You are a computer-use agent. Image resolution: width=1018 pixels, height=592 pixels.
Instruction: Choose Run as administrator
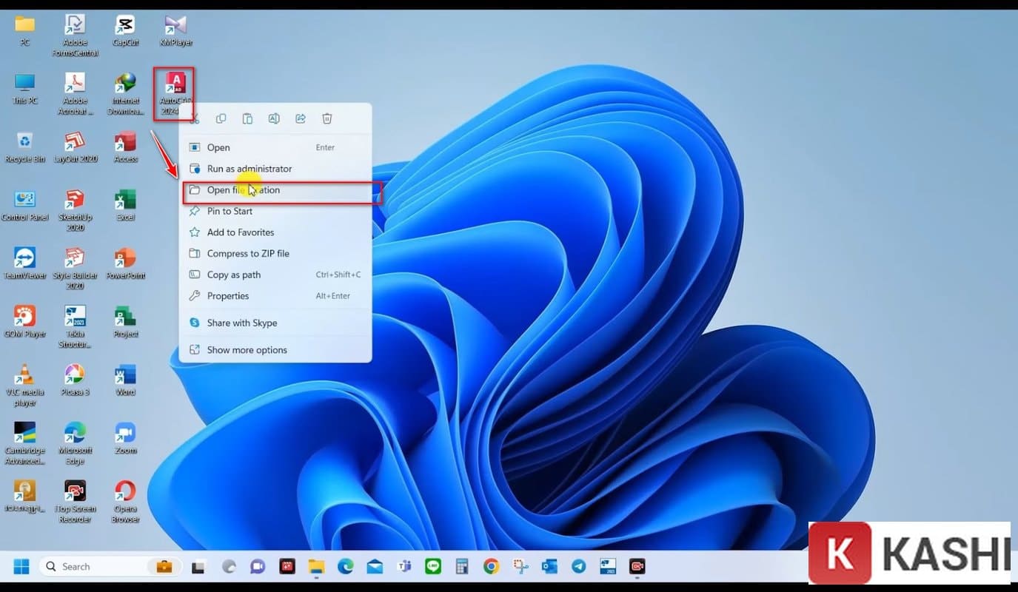pos(249,169)
